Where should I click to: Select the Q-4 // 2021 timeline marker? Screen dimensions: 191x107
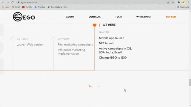pos(53,39)
